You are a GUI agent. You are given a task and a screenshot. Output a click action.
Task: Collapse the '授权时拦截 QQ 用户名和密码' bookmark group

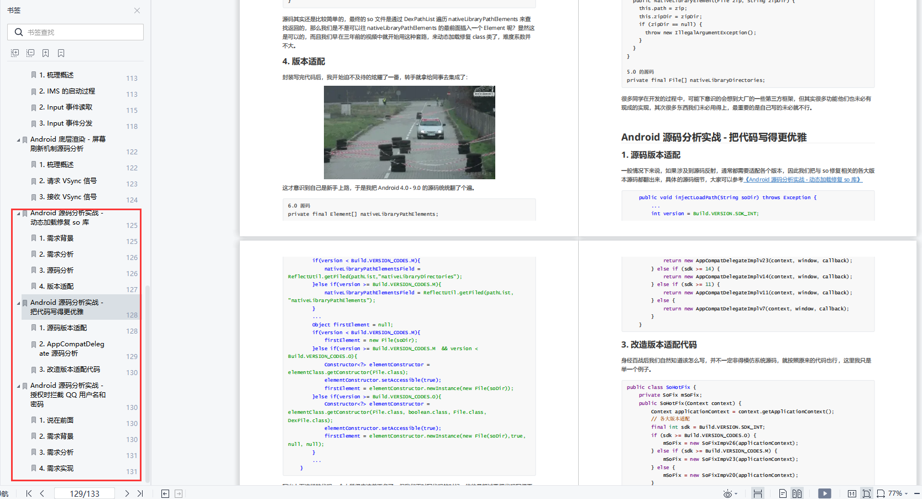(18, 386)
